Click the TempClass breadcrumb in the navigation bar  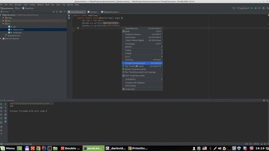28,8
